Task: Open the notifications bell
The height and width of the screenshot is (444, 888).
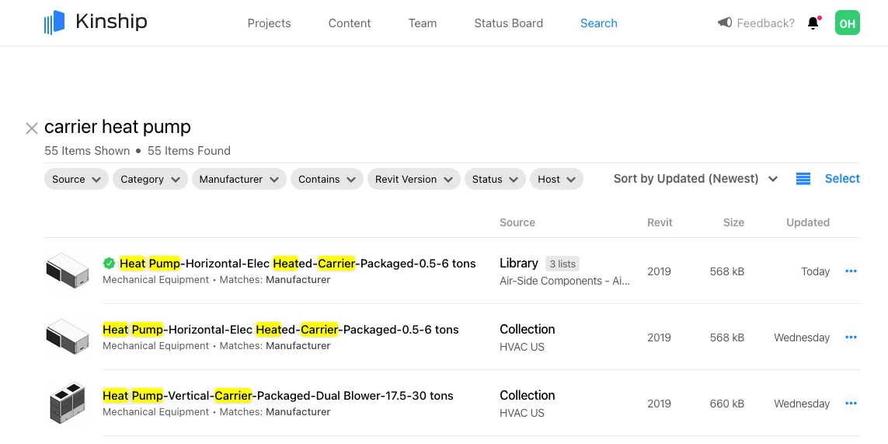Action: pos(813,23)
